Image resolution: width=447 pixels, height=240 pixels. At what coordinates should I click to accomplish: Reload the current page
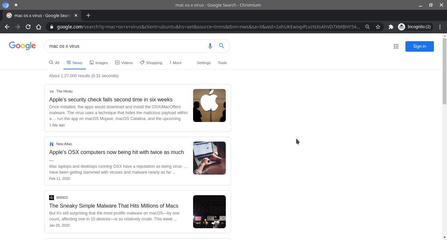click(x=28, y=27)
